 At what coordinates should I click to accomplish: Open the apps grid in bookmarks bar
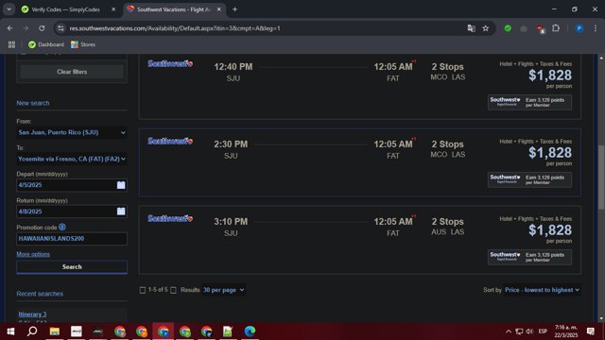coord(11,44)
